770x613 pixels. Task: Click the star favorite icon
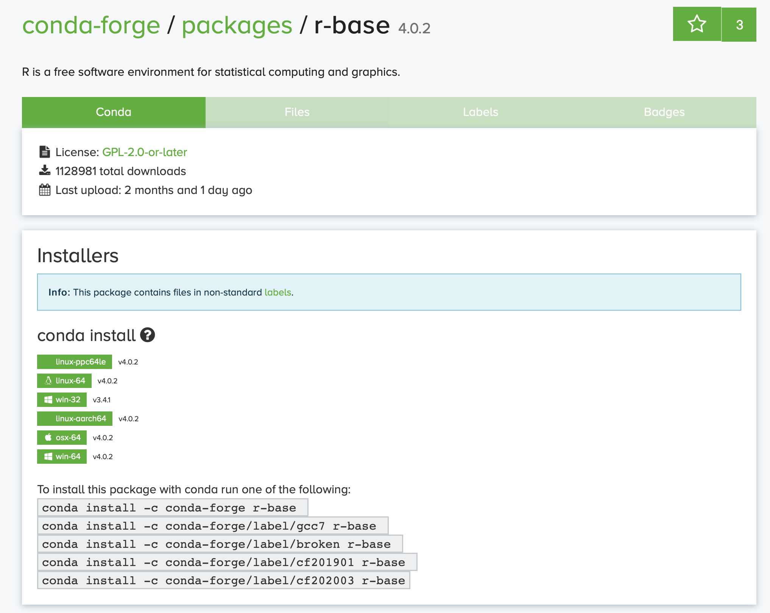(697, 24)
